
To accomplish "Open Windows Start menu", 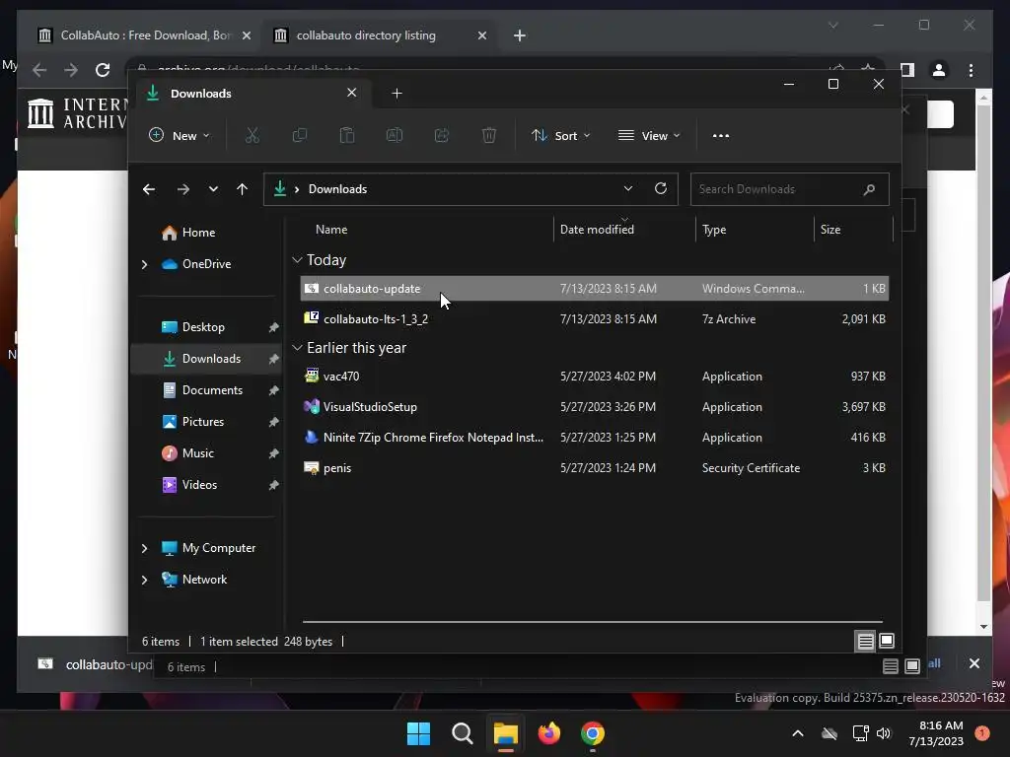I will point(418,733).
